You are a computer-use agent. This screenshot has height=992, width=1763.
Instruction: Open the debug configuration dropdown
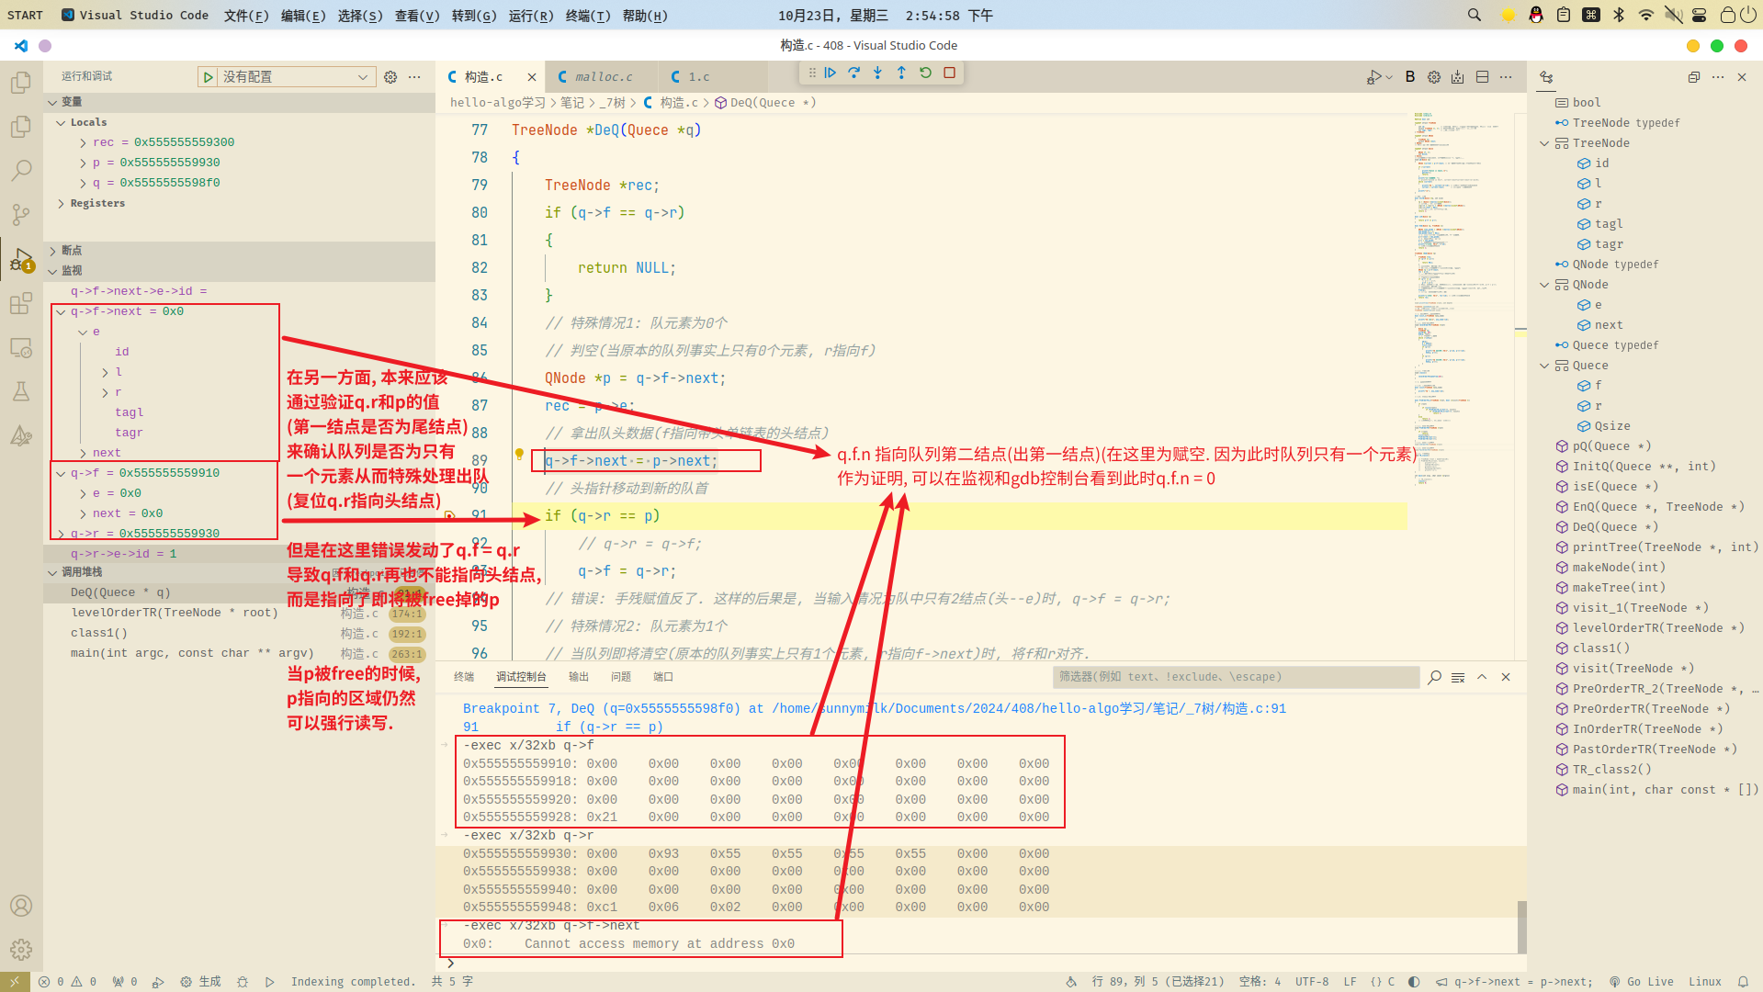pyautogui.click(x=297, y=77)
